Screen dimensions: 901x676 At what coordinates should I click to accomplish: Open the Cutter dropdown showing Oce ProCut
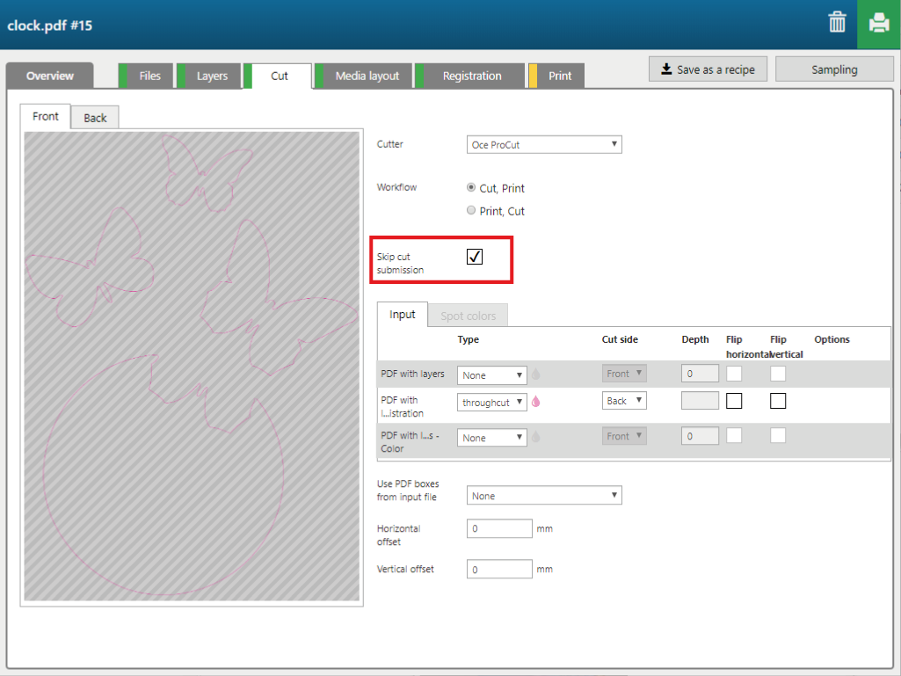[544, 145]
